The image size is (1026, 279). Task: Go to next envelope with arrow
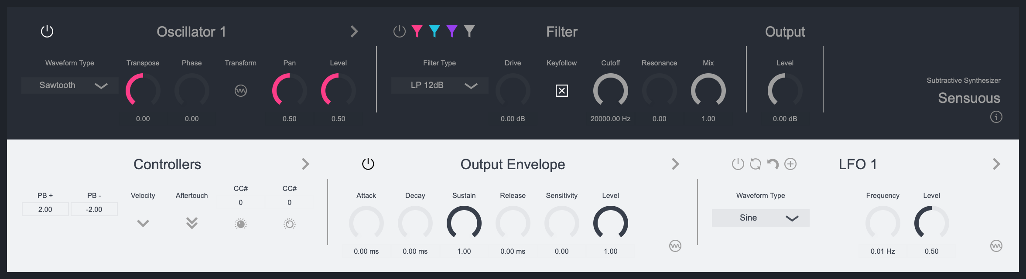click(675, 164)
